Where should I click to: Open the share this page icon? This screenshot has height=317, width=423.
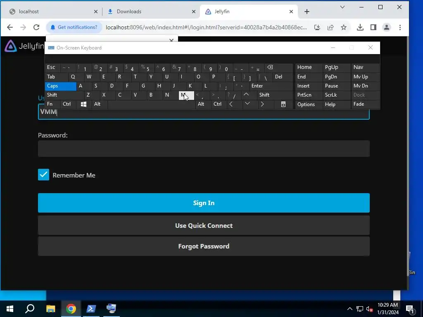pyautogui.click(x=330, y=27)
